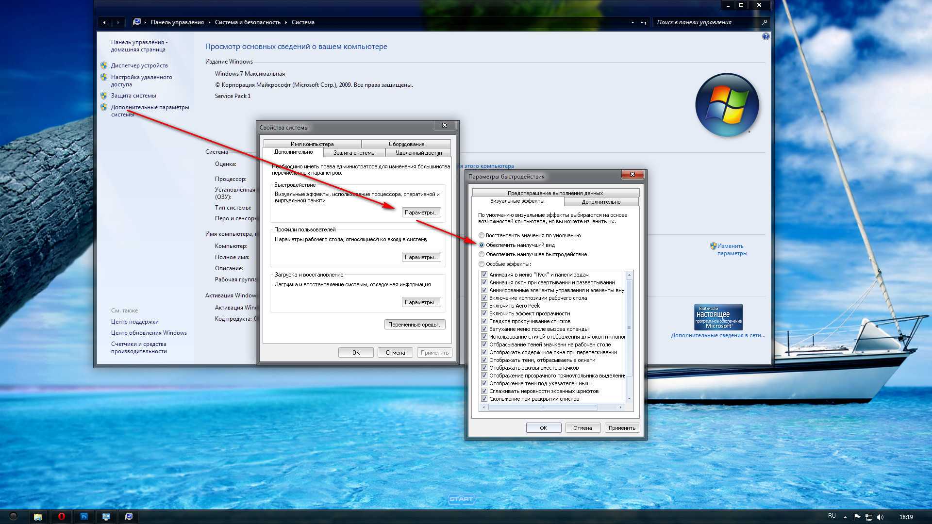Open Photoshop from the taskbar
This screenshot has width=932, height=524.
pos(84,517)
